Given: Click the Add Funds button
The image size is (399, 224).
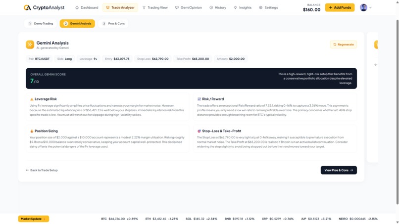Looking at the screenshot, I should coord(340,7).
